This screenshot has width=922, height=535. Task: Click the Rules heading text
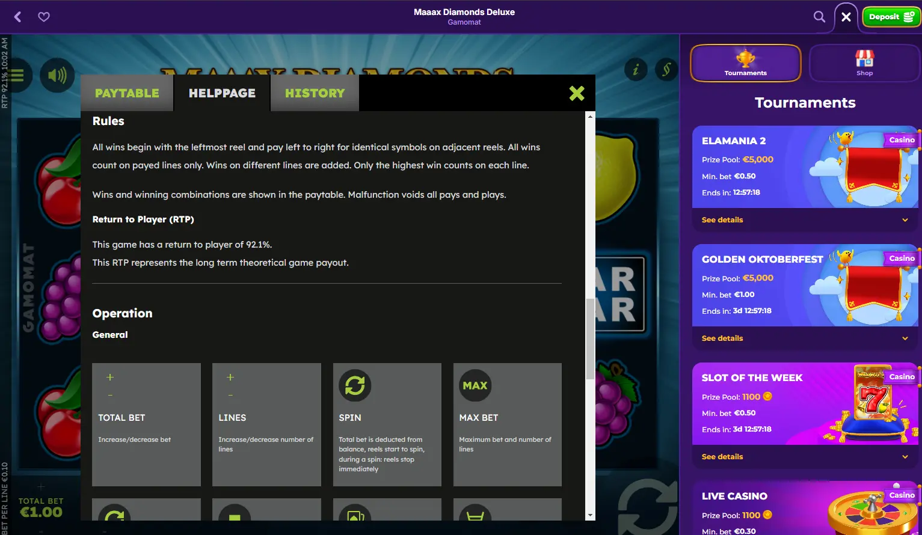tap(108, 121)
